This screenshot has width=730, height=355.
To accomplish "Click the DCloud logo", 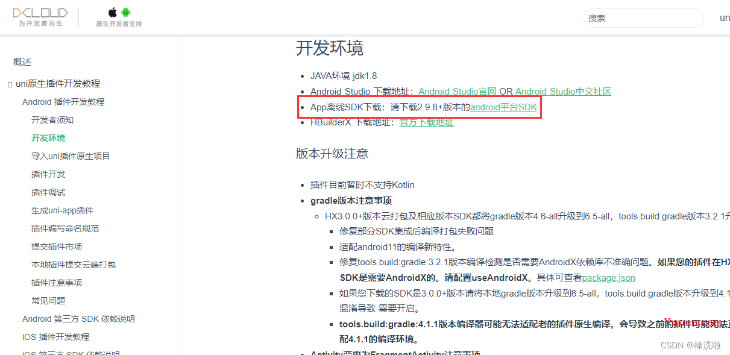I will tap(40, 13).
